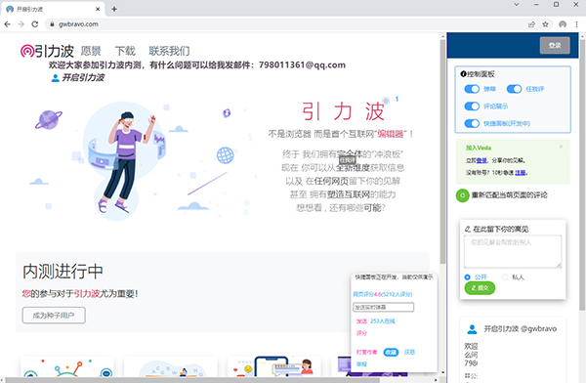Dismiss the 加入Veda notice with X

(x=561, y=147)
